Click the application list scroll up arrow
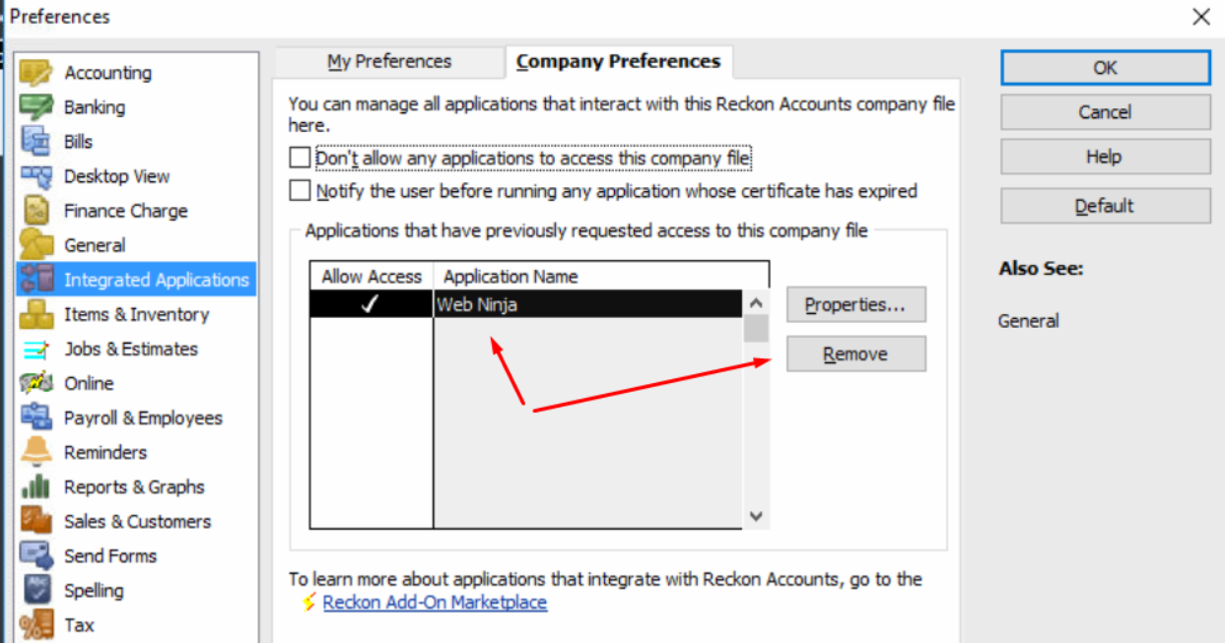Screen dimensions: 1225x643 (756, 303)
